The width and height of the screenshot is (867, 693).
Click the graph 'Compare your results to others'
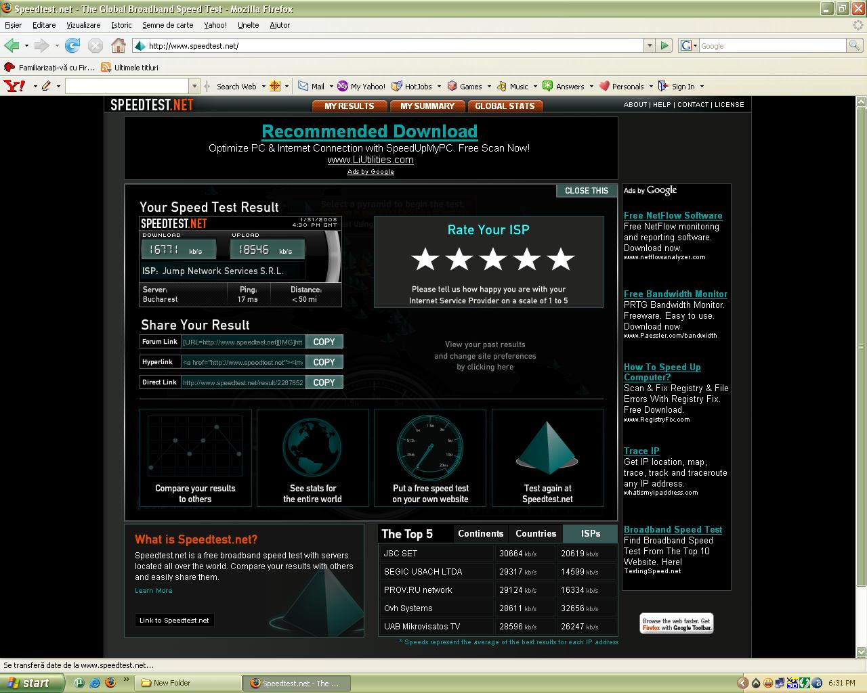coord(195,447)
